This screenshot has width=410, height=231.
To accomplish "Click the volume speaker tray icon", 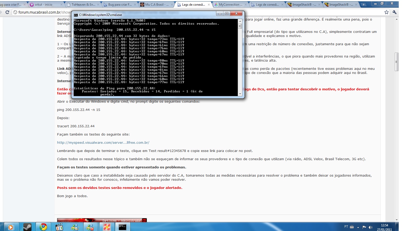I will [x=370, y=227].
